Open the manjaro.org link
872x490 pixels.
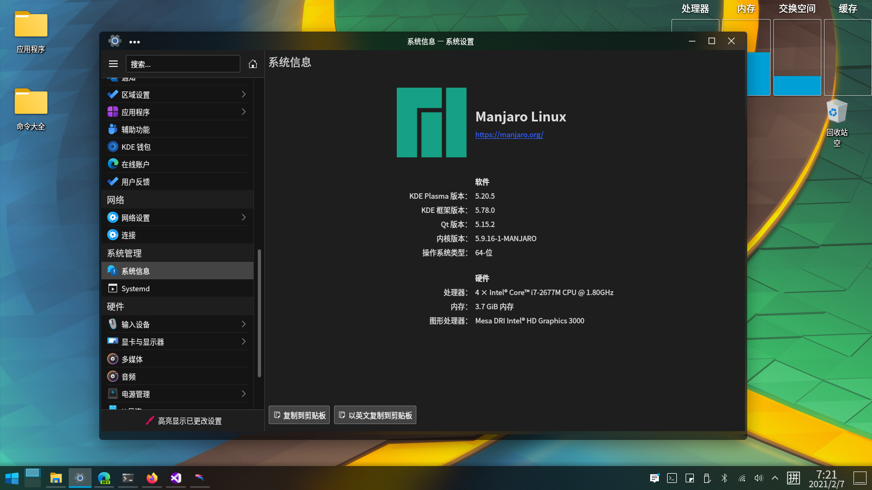click(509, 134)
